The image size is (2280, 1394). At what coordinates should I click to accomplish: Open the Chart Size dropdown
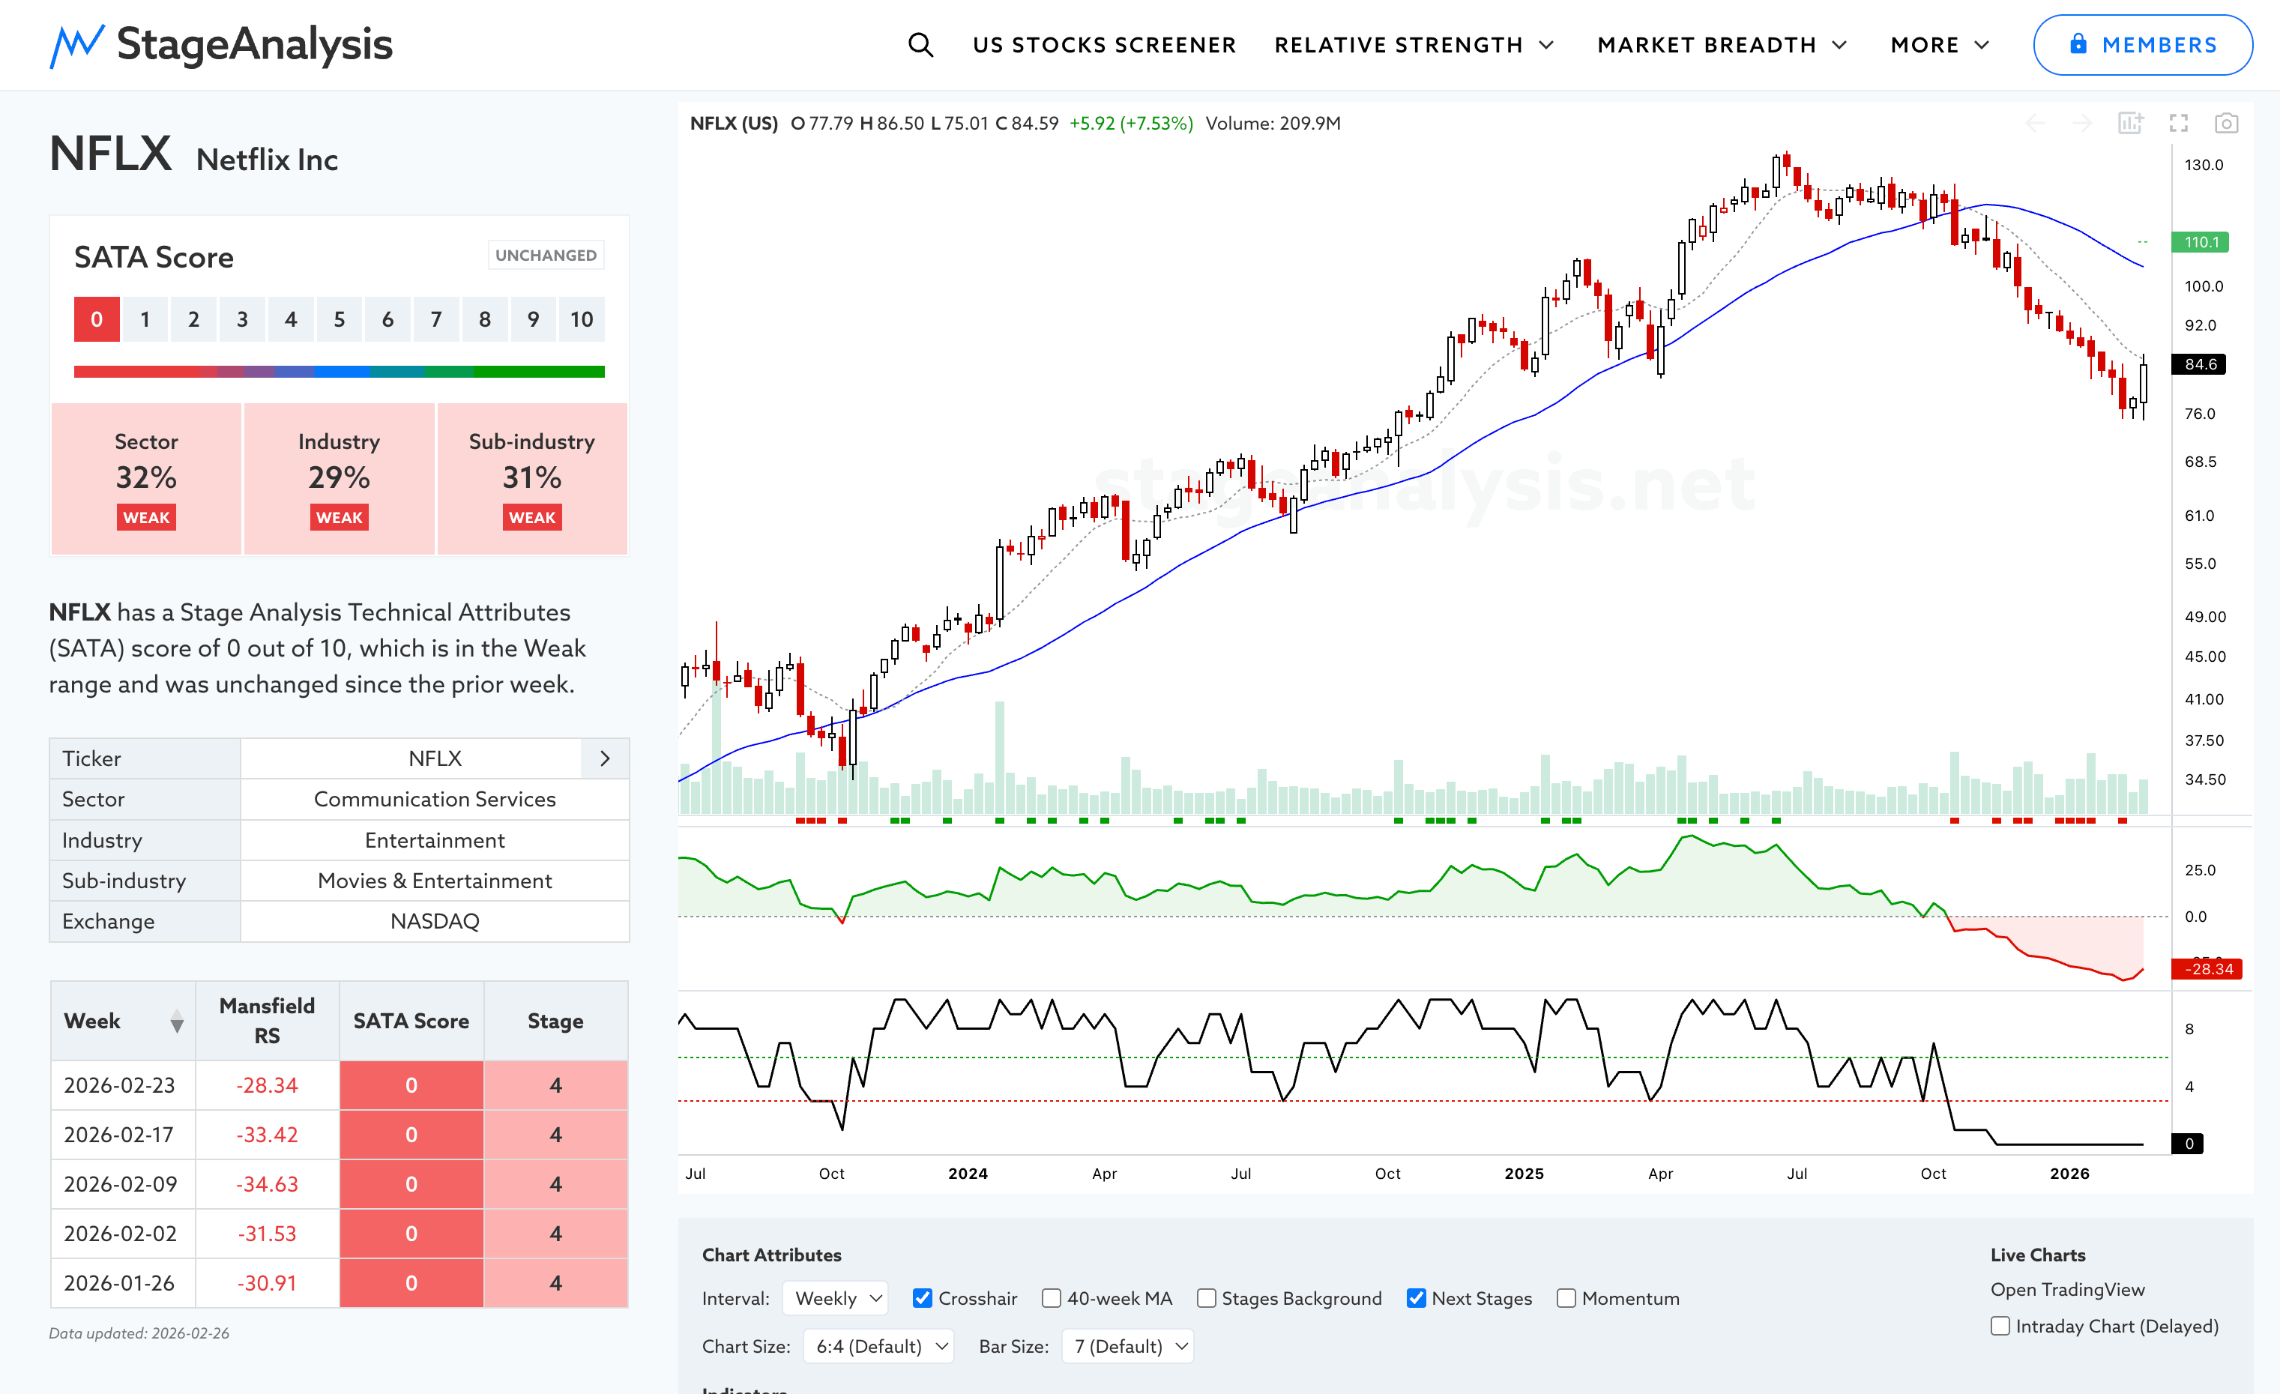click(x=878, y=1346)
